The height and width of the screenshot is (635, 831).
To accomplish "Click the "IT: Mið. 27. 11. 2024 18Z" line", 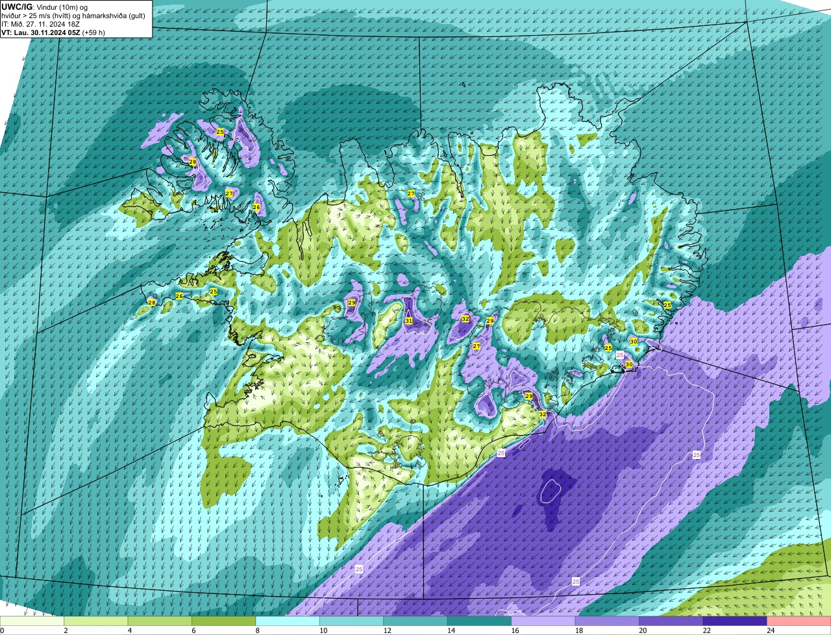I will click(x=41, y=24).
